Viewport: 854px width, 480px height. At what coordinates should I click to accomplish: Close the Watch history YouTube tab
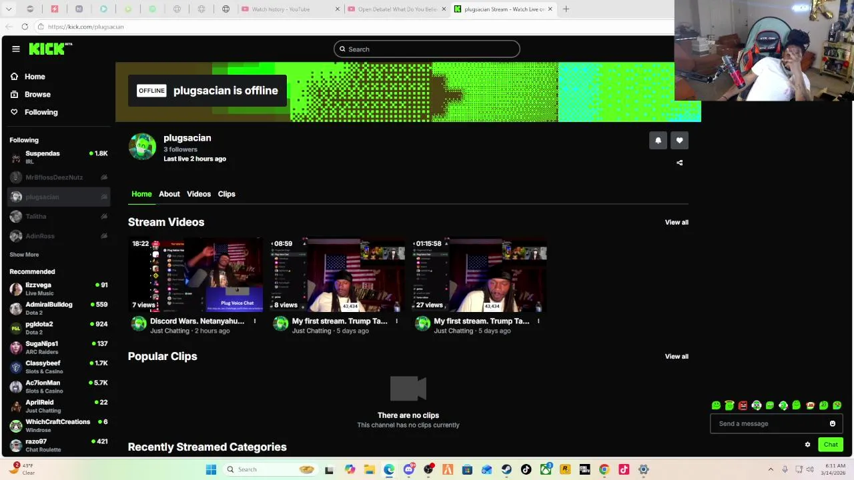tap(337, 9)
